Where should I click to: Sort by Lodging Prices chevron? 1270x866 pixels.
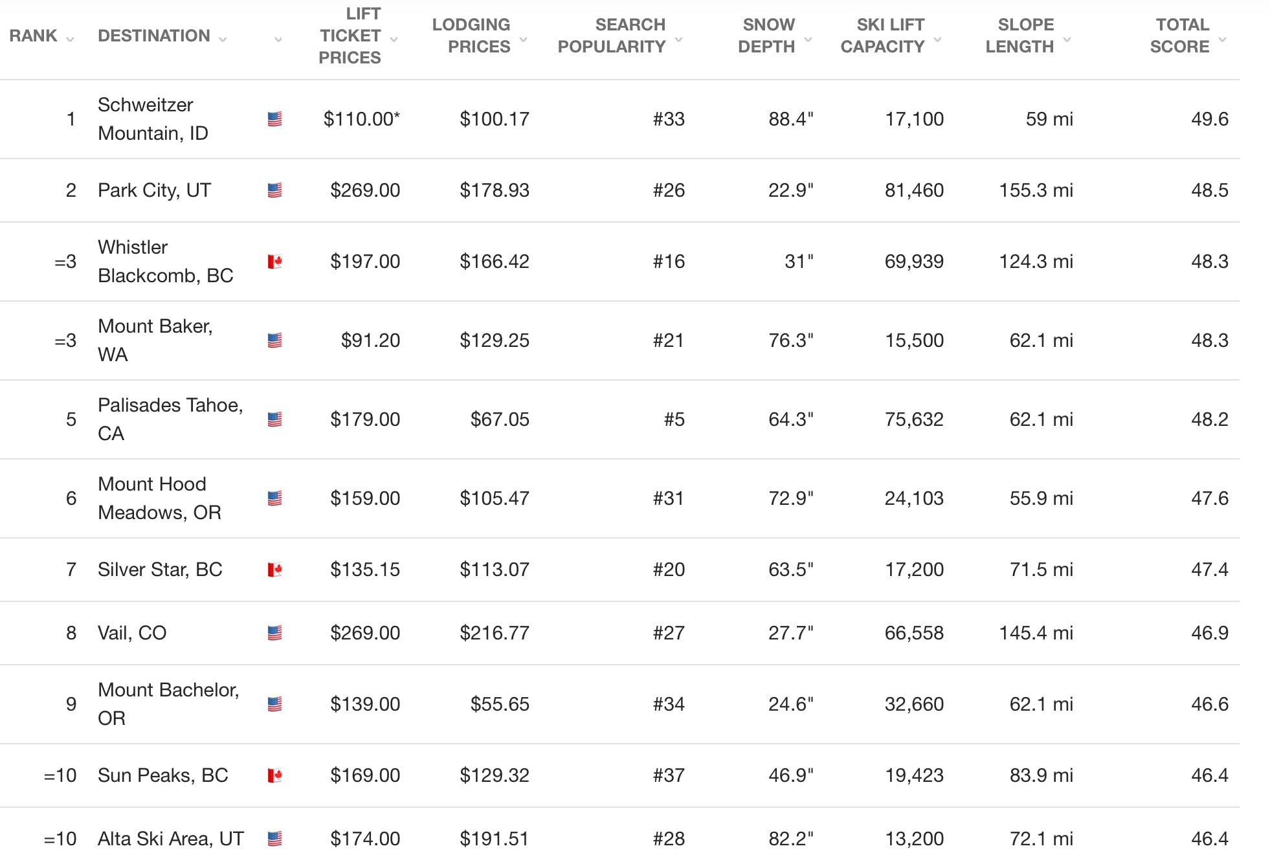pyautogui.click(x=523, y=39)
